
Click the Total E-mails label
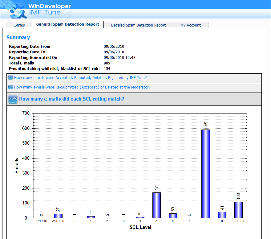click(x=22, y=63)
